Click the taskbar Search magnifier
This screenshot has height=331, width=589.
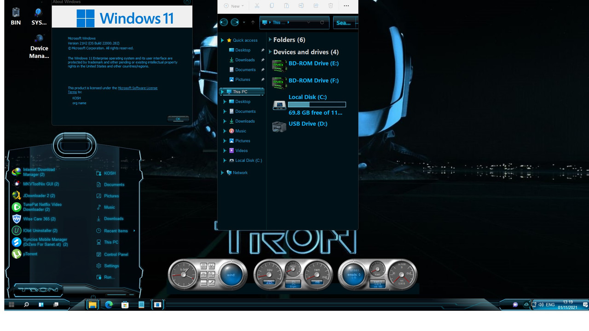pyautogui.click(x=26, y=304)
